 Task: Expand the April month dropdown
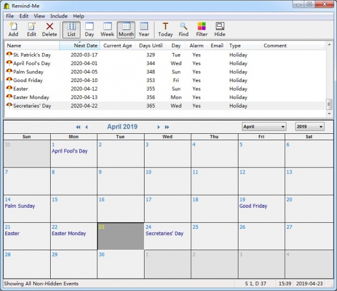tap(264, 127)
